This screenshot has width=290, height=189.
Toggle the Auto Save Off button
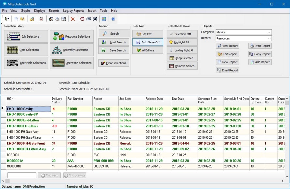147,42
